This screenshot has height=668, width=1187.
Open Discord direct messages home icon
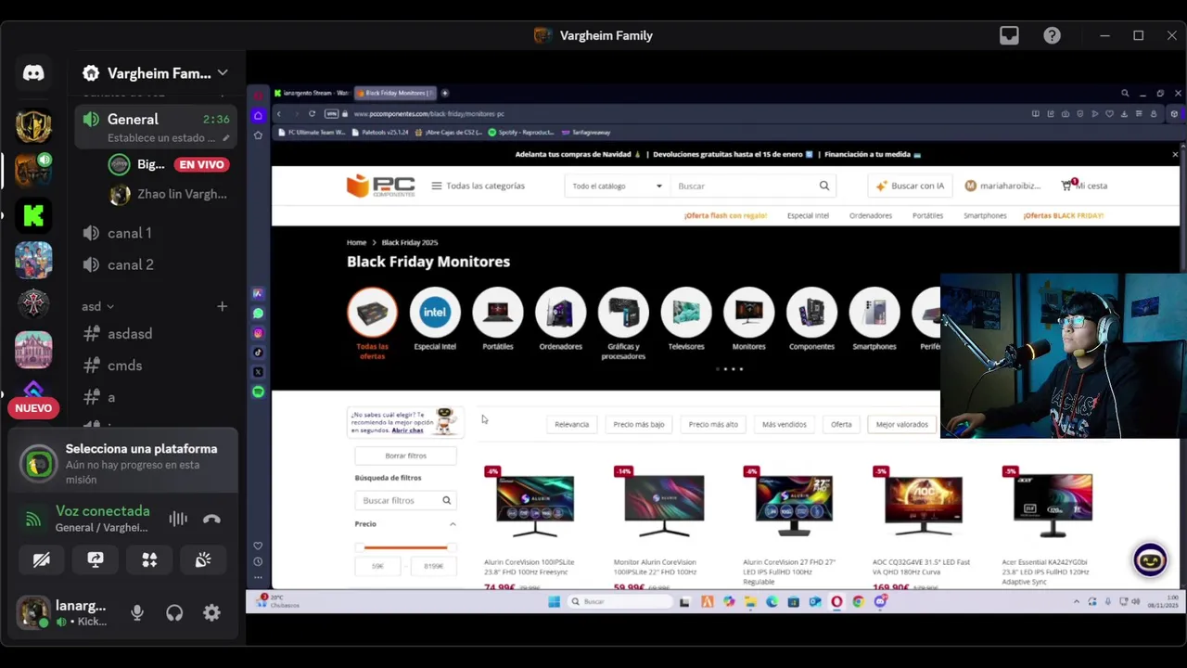tap(33, 73)
